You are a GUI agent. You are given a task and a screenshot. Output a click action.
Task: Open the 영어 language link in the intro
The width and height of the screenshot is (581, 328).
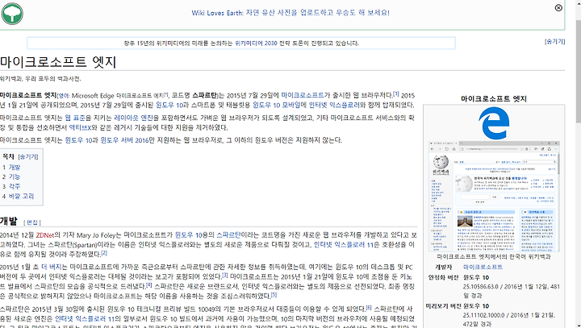coord(63,96)
